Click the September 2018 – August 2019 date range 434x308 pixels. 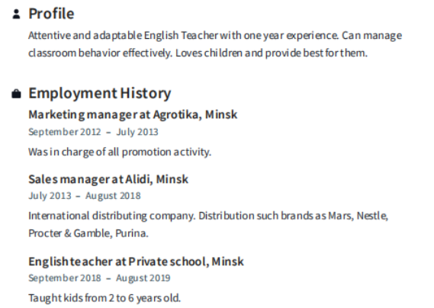pyautogui.click(x=99, y=278)
